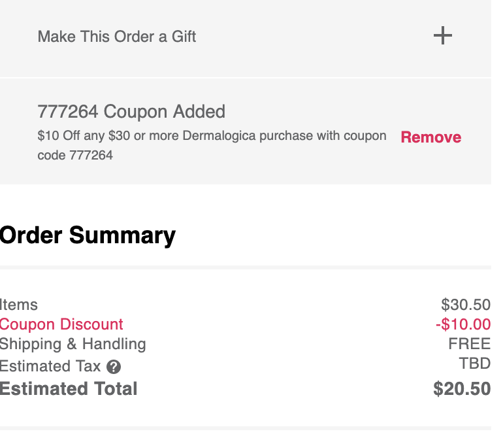Select the $10 Off Dermalogica coupon description

click(x=212, y=145)
